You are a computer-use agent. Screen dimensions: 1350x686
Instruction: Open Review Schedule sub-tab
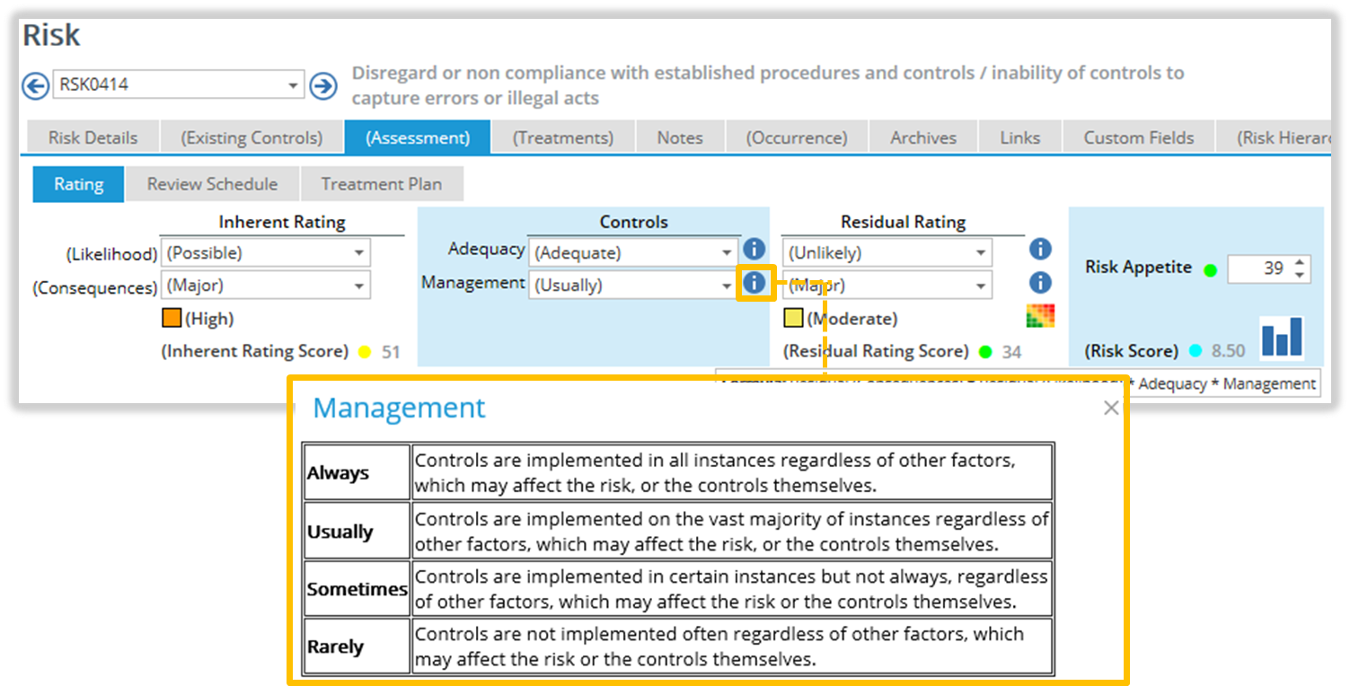tap(212, 184)
